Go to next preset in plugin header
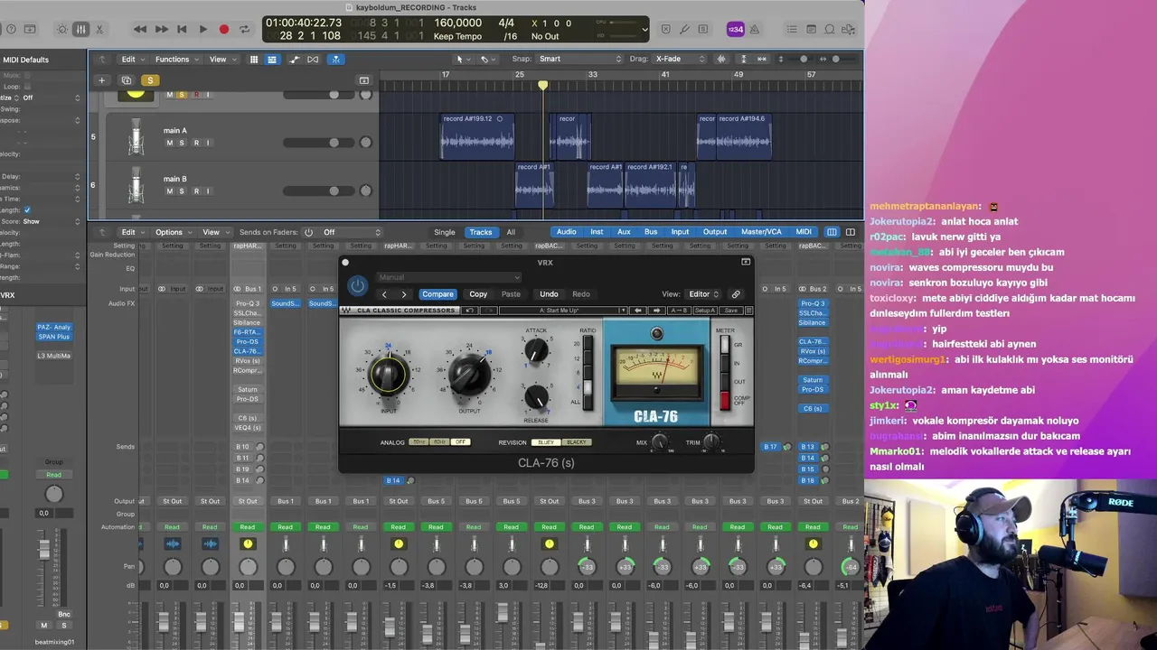The width and height of the screenshot is (1157, 650). [404, 294]
